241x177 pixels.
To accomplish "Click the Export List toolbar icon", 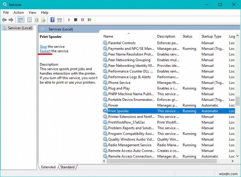I will pyautogui.click(x=43, y=20).
